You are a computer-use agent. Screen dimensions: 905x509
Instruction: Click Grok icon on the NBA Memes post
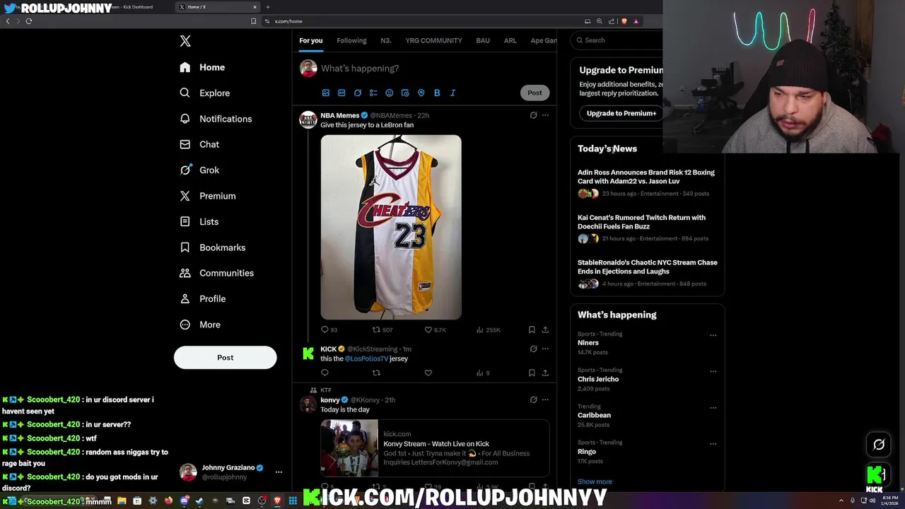click(533, 115)
